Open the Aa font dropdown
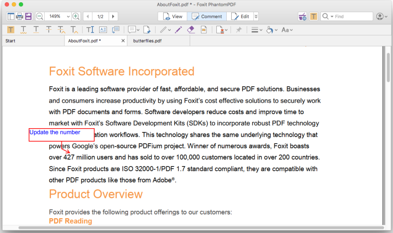 [x=287, y=30]
